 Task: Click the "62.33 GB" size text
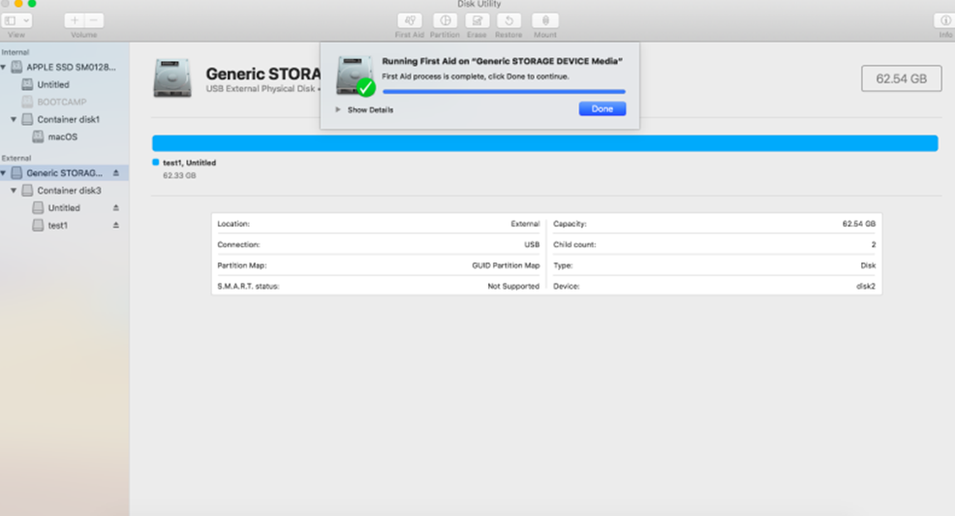(179, 175)
